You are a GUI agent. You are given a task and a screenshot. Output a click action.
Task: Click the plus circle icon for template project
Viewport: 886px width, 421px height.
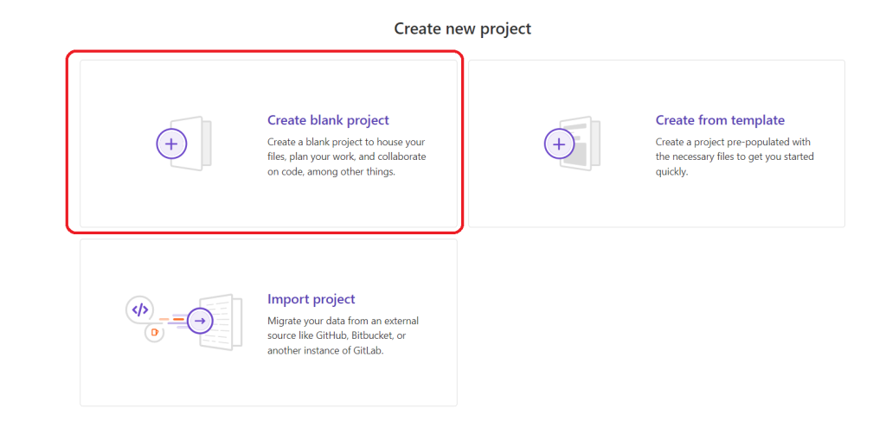(x=560, y=144)
